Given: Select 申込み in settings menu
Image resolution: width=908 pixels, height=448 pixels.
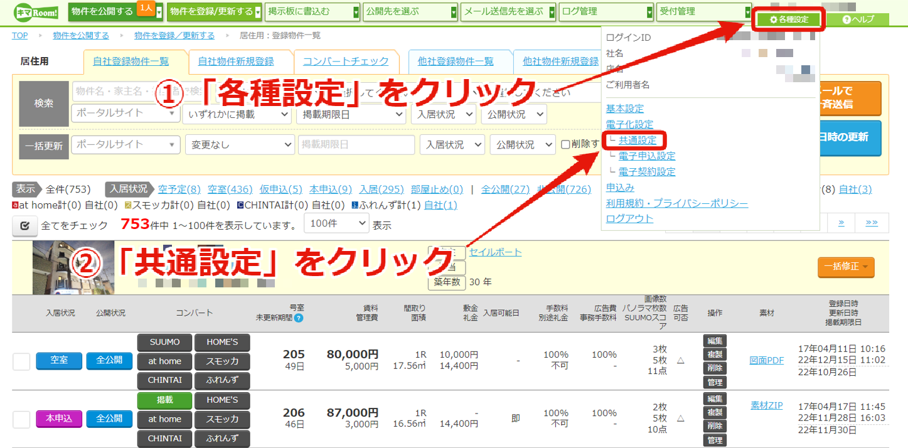Looking at the screenshot, I should [620, 187].
